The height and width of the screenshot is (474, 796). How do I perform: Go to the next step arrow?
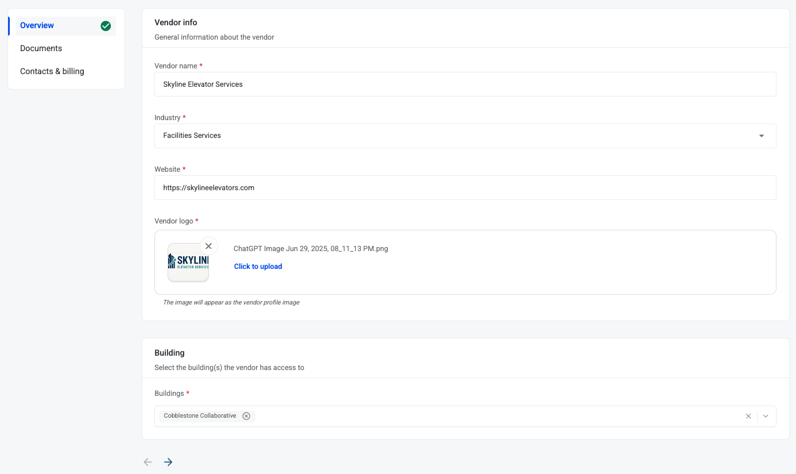coord(168,462)
